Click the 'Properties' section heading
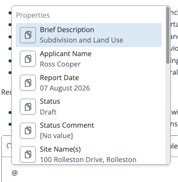 [33, 15]
